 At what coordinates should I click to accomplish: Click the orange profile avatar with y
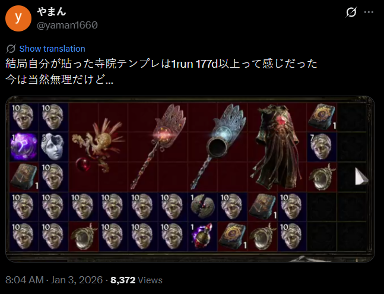pyautogui.click(x=18, y=18)
